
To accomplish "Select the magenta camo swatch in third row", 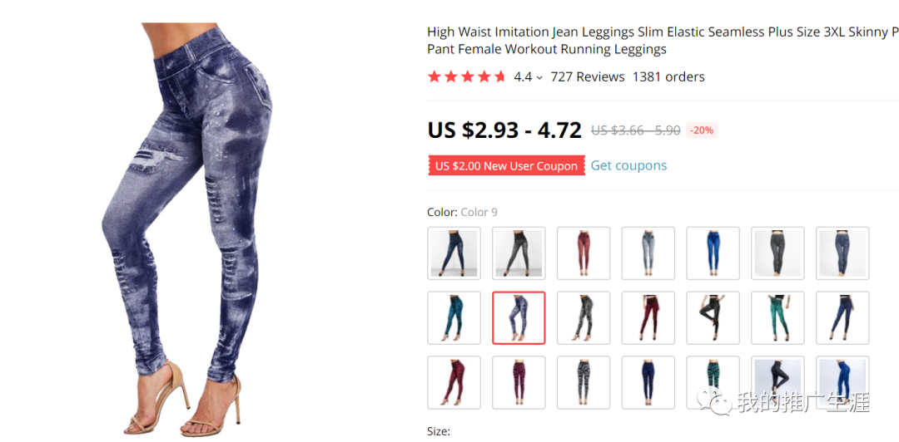I will [519, 382].
